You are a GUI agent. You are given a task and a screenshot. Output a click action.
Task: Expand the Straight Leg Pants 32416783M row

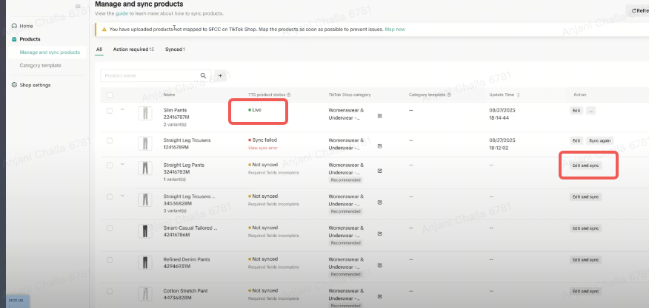tap(122, 164)
